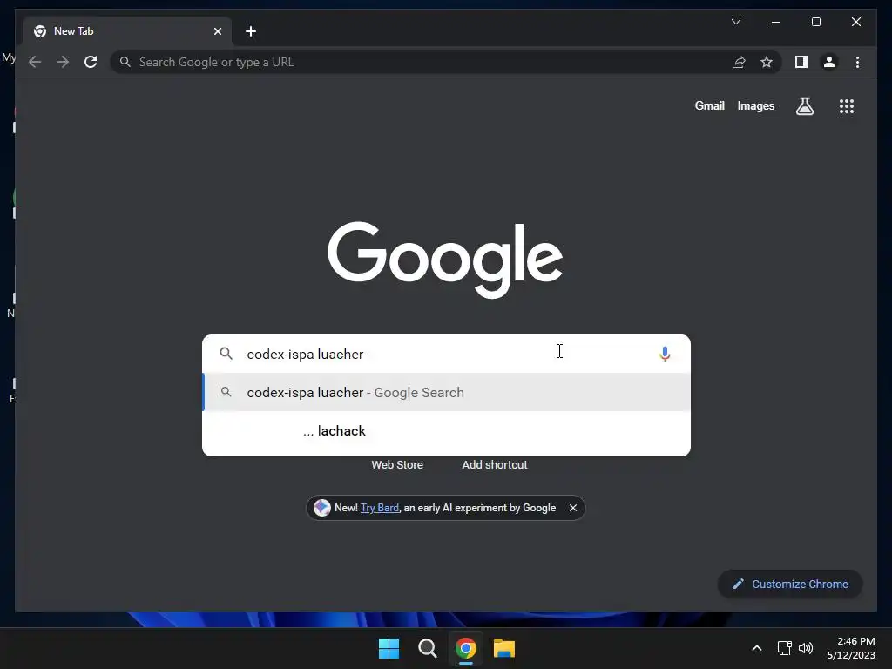Expand the tab search chevron
Image resolution: width=892 pixels, height=669 pixels.
(x=736, y=22)
